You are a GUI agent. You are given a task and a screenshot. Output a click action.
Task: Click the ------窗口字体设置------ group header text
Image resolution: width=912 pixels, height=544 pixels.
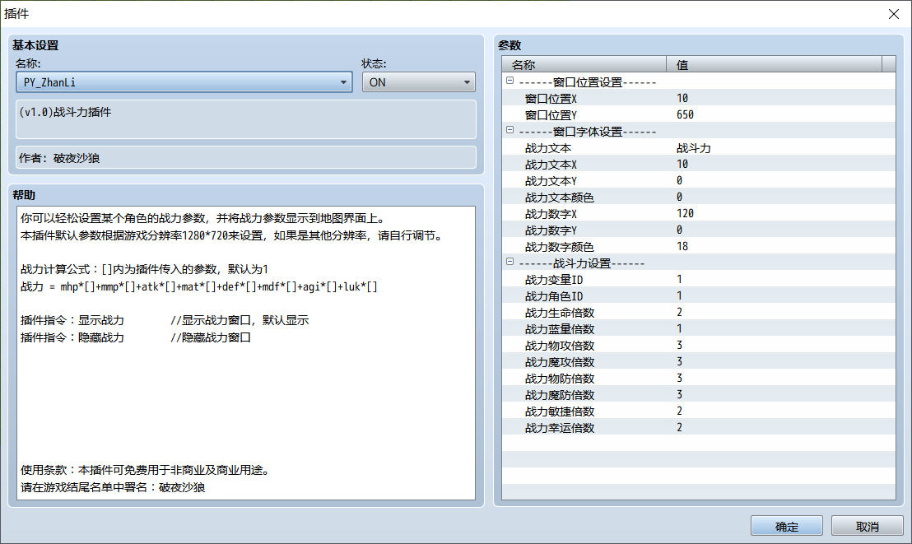click(588, 132)
